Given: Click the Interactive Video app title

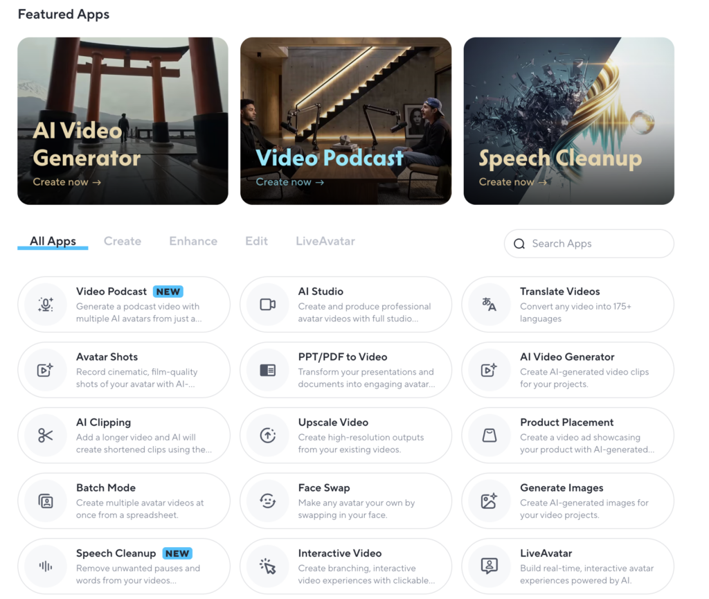Looking at the screenshot, I should coord(339,553).
